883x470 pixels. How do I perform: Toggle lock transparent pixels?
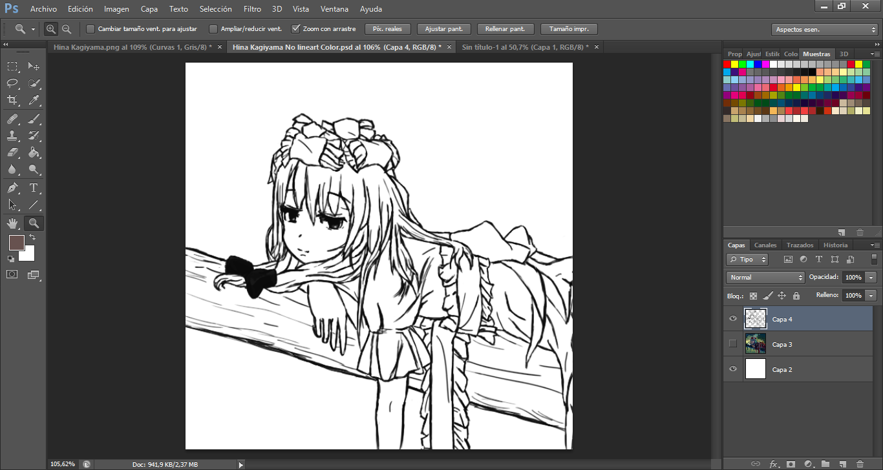753,296
